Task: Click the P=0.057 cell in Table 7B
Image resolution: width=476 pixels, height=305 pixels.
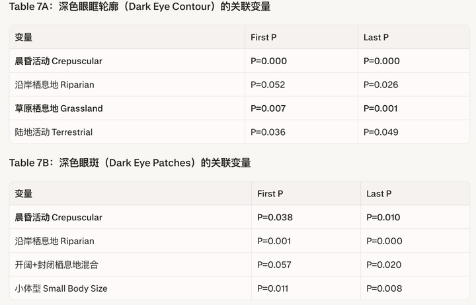Action: click(275, 265)
